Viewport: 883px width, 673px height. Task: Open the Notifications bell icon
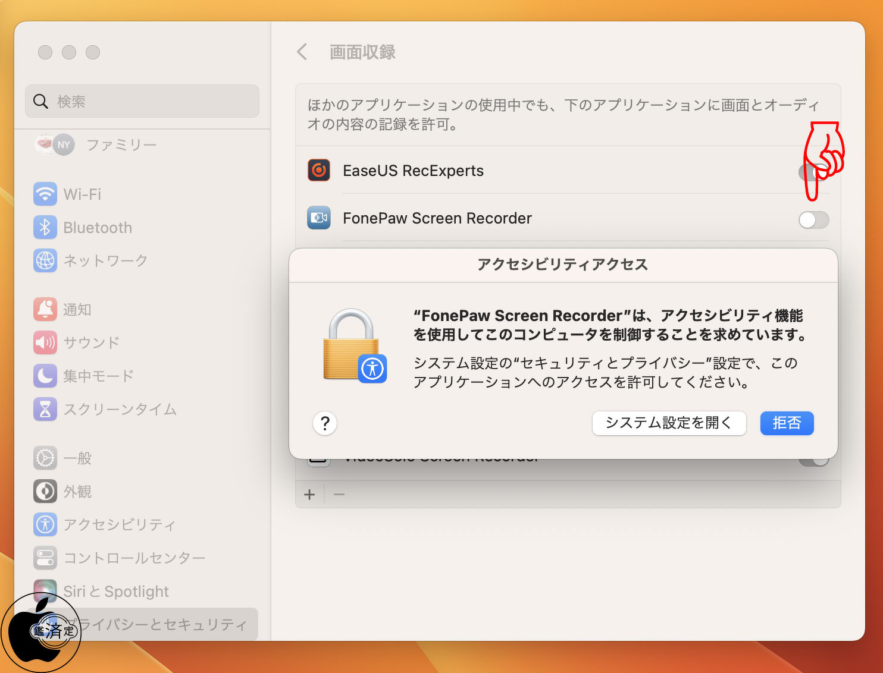pyautogui.click(x=45, y=309)
